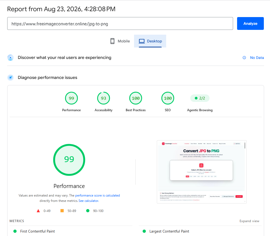Viewport: 270px width, 236px height.
Task: Click the red triangle 0–49 legend icon
Action: [x=38, y=211]
